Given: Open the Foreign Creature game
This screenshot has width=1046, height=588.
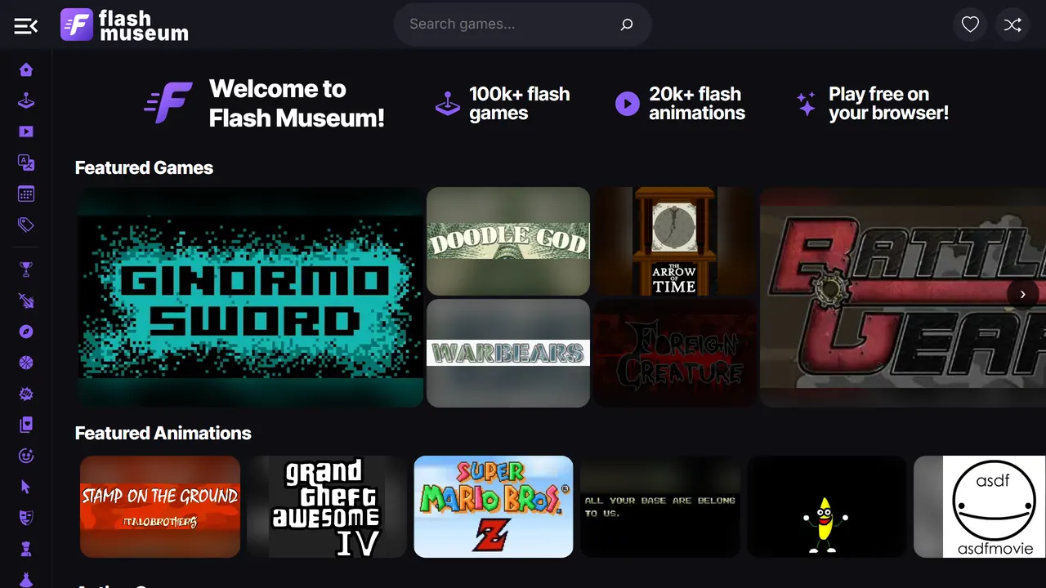Looking at the screenshot, I should pyautogui.click(x=675, y=353).
